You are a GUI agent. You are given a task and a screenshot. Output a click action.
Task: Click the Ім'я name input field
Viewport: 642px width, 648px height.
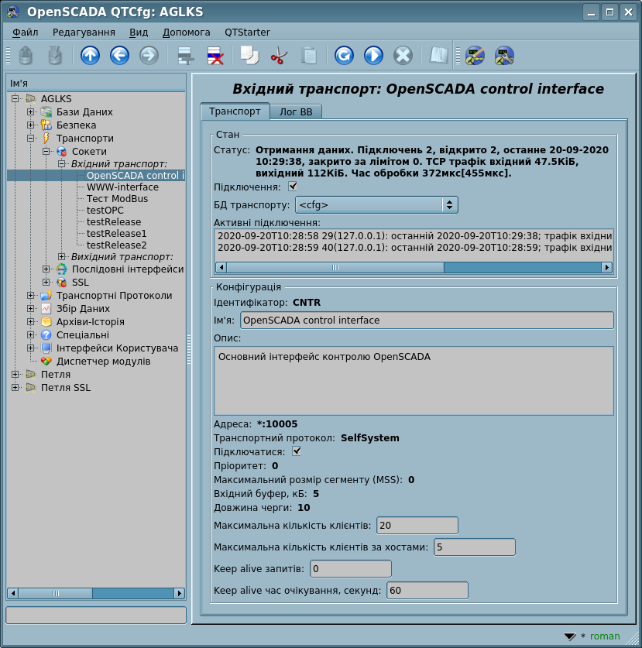[x=427, y=321]
